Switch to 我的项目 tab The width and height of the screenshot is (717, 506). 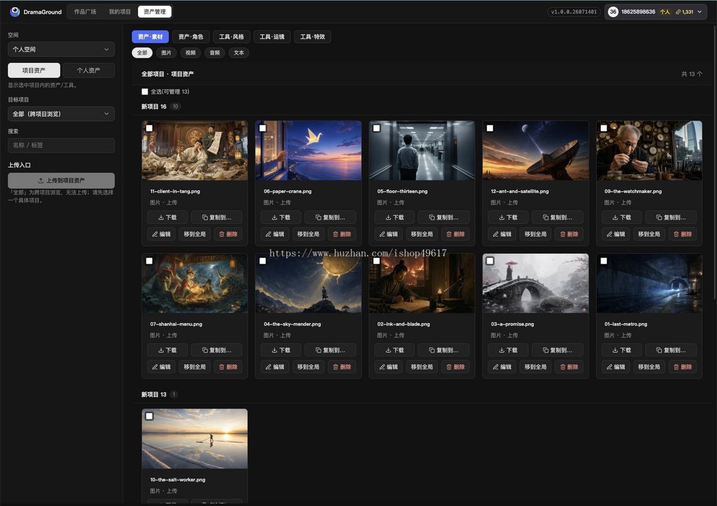tap(119, 11)
